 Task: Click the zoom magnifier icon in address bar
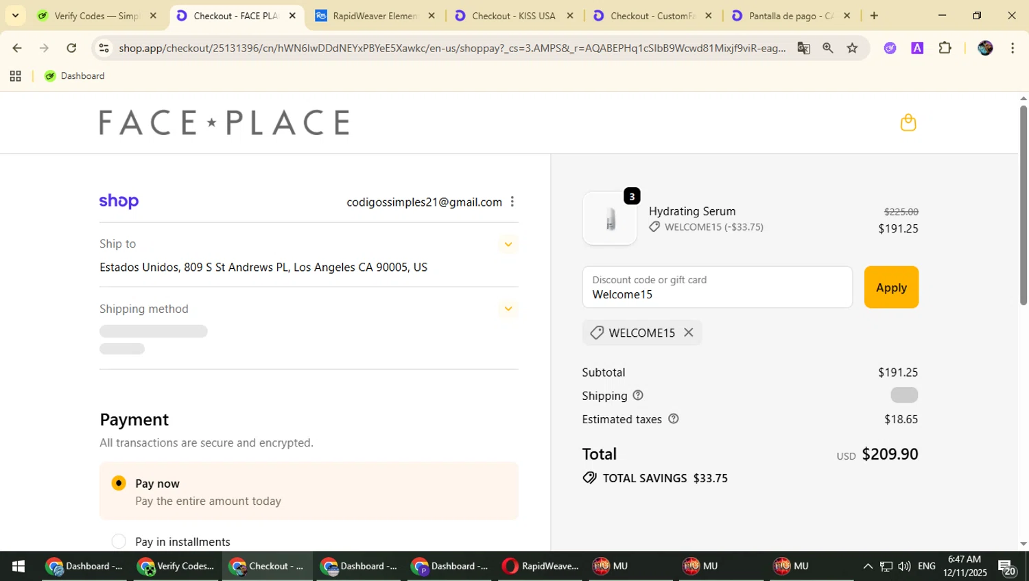click(x=828, y=48)
